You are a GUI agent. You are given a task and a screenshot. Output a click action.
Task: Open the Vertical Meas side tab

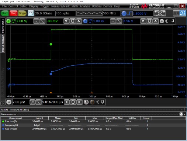(3, 43)
